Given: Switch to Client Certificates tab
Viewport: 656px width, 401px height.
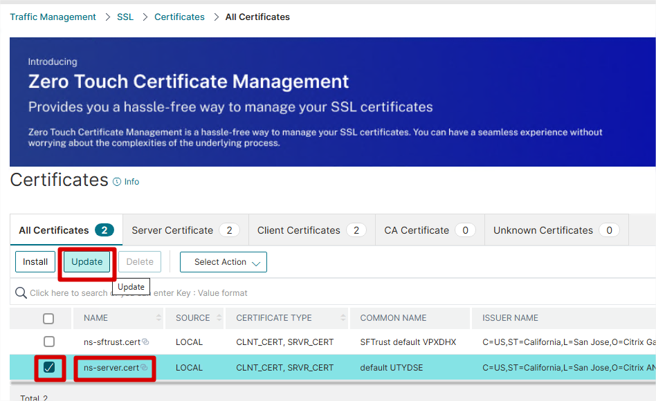Looking at the screenshot, I should 311,230.
